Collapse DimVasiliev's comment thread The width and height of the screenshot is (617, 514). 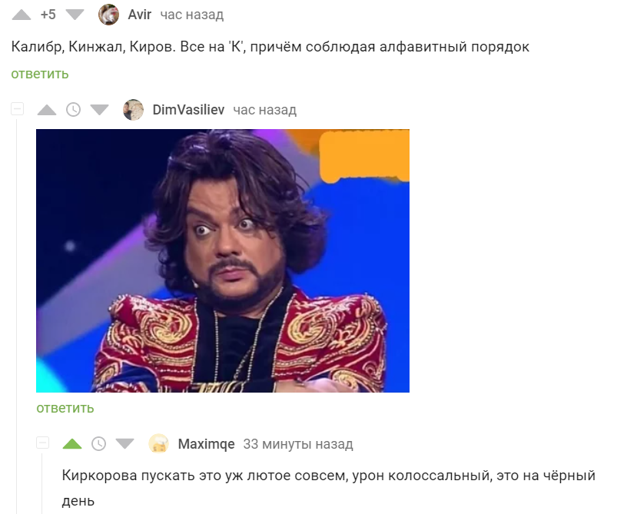18,109
